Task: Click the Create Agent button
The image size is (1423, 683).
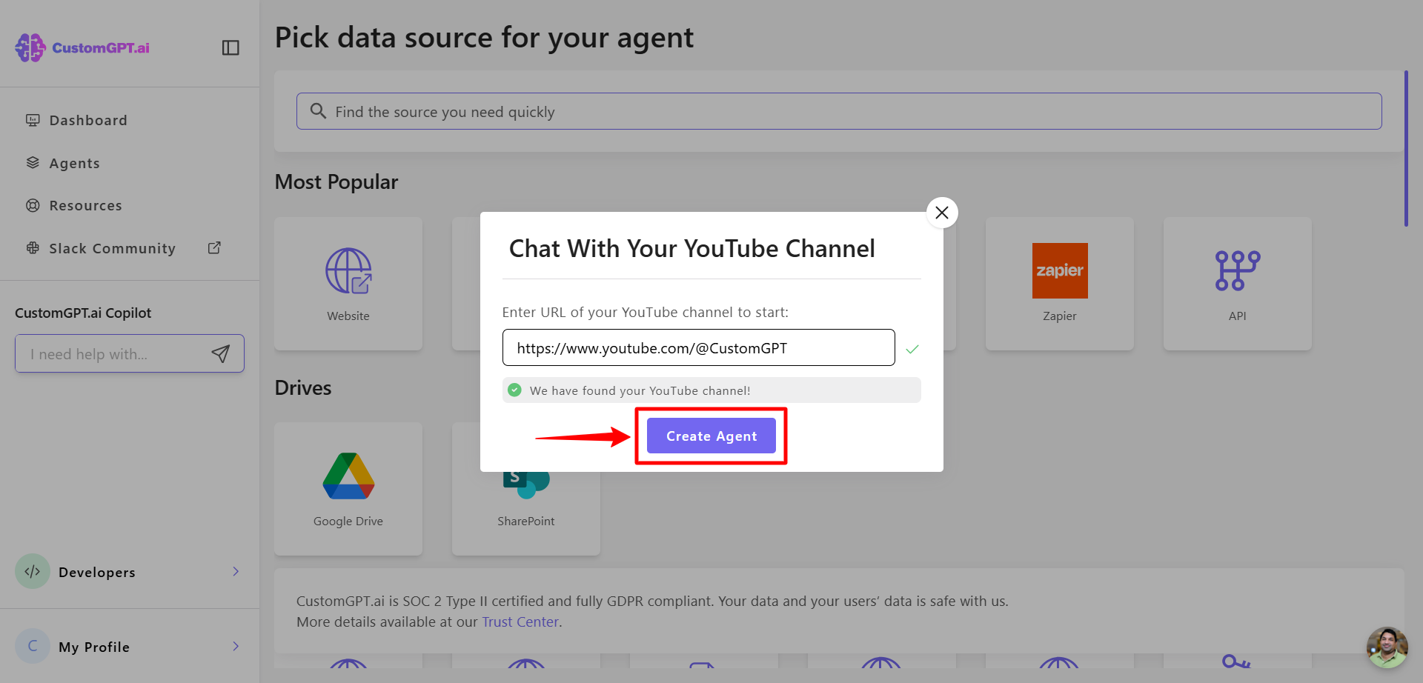Action: (x=711, y=436)
